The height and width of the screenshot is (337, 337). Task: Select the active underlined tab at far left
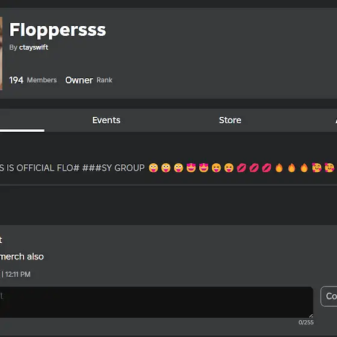click(x=22, y=120)
